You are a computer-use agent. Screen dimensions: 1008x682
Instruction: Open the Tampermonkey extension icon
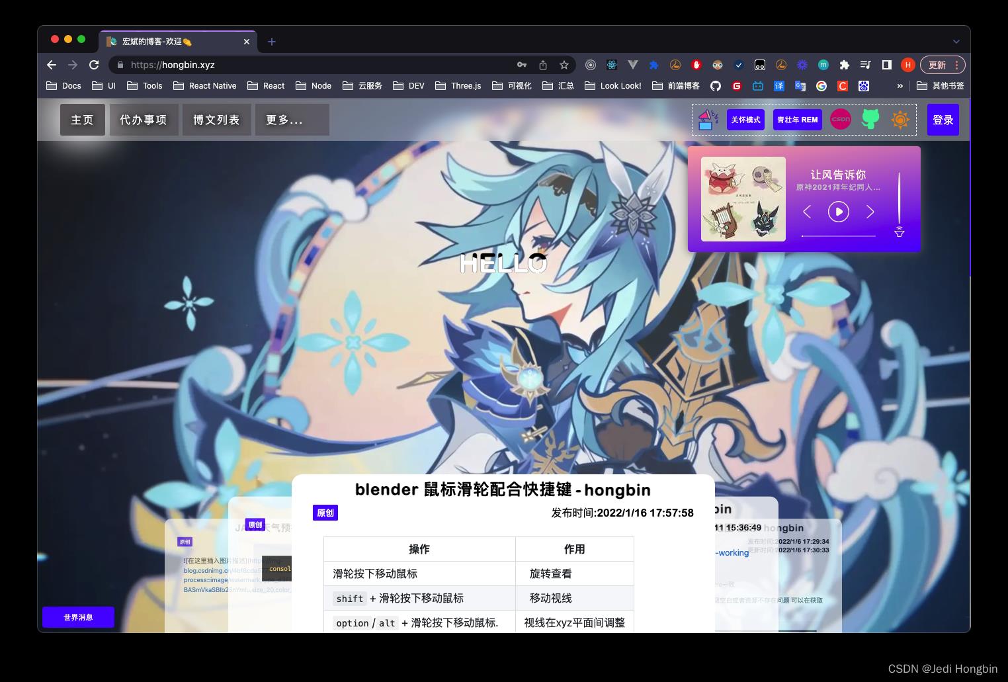[760, 65]
